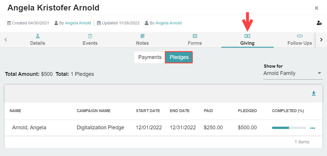Close the Angela Kristofer Arnold dialog
This screenshot has height=156, width=327.
[316, 8]
